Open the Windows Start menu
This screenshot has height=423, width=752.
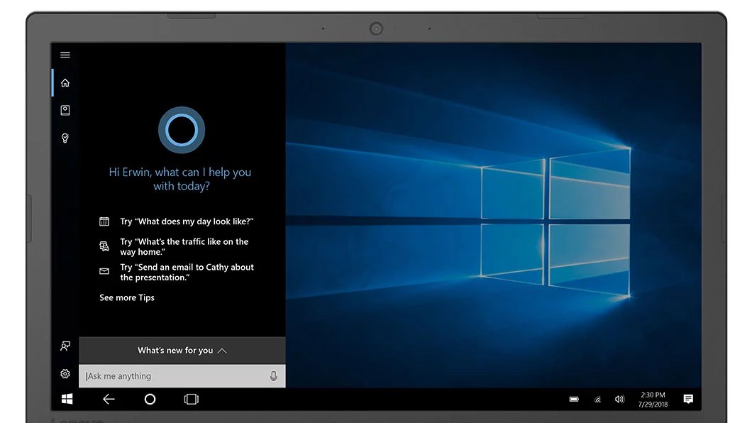[x=67, y=400]
